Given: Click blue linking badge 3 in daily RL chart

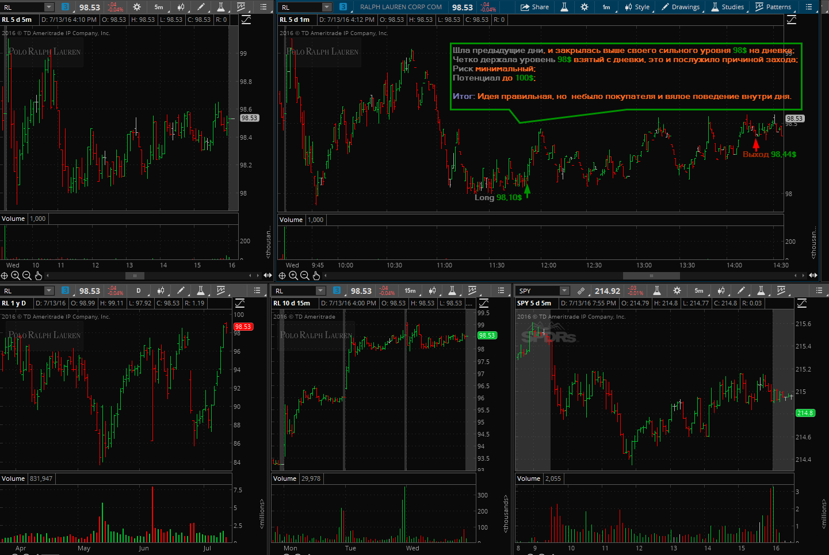Looking at the screenshot, I should (x=65, y=290).
